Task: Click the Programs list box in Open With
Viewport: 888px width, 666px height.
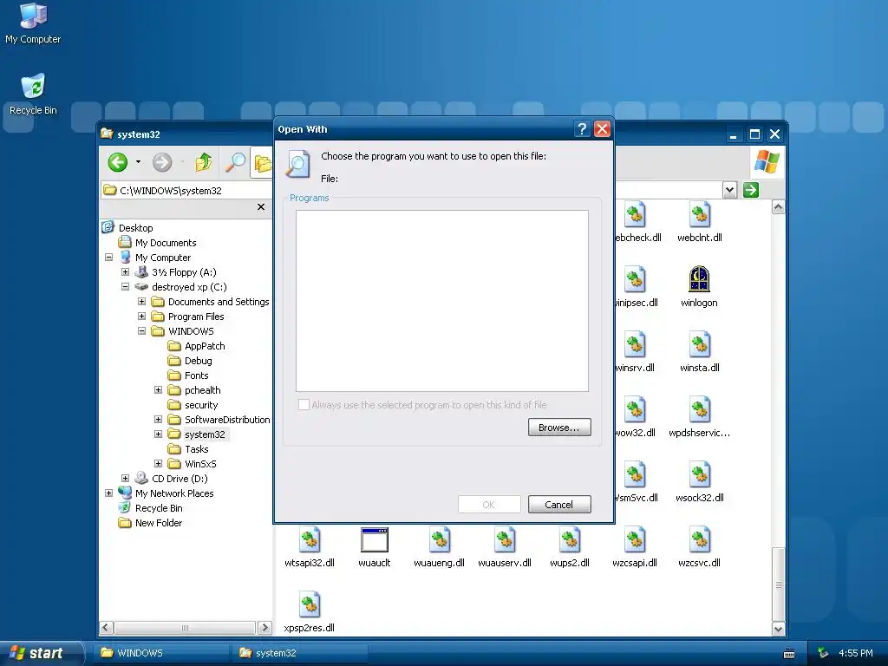Action: [441, 301]
